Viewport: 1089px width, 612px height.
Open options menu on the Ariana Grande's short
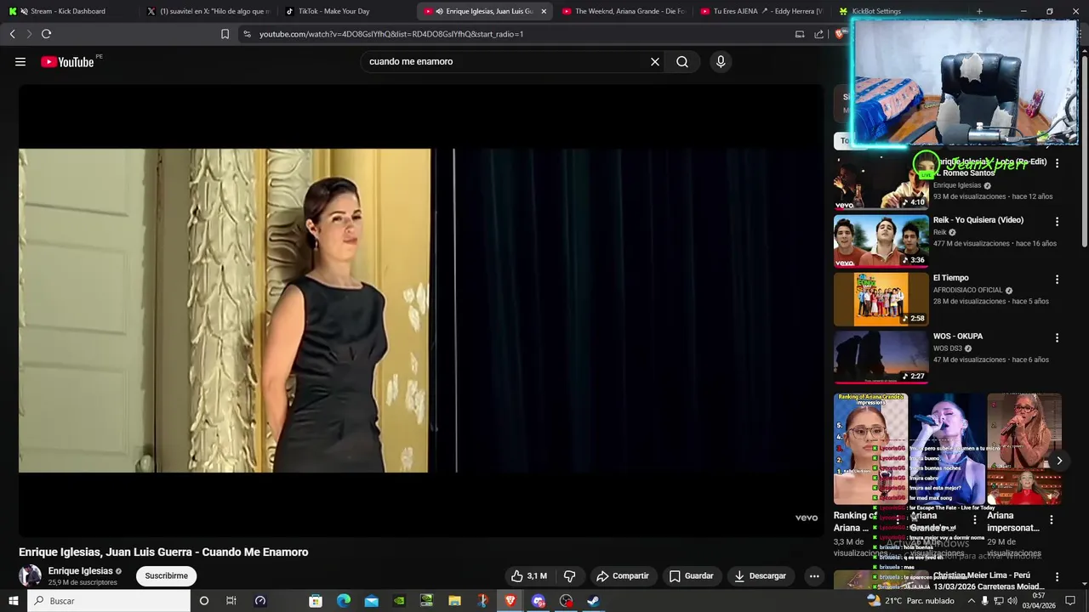975,520
